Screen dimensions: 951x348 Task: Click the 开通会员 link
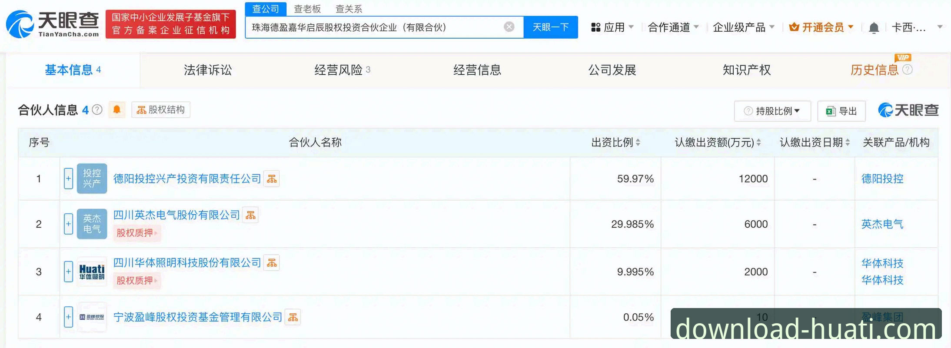pyautogui.click(x=821, y=27)
